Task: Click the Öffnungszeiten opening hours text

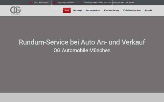Action: point(109,2)
